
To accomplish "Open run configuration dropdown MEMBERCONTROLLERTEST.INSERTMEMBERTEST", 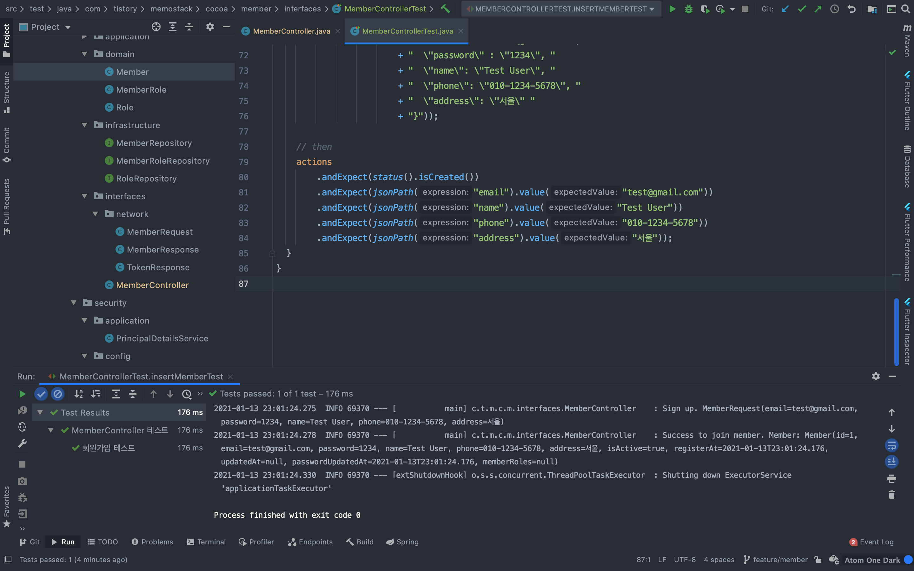I will (561, 9).
